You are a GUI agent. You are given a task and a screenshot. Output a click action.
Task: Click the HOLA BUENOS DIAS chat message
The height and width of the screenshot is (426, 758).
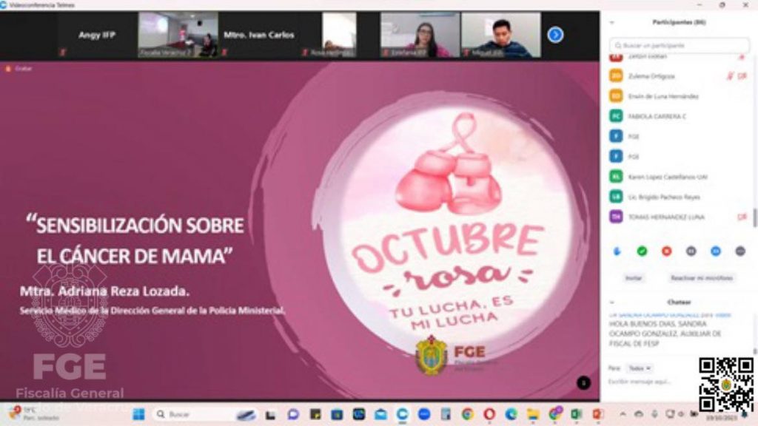(x=665, y=334)
